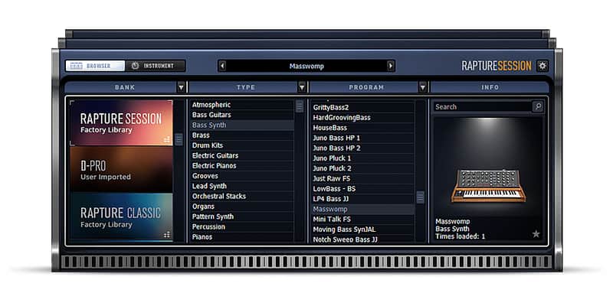613x306 pixels.
Task: Load the Juno Bass HP 2 program
Action: pos(362,148)
